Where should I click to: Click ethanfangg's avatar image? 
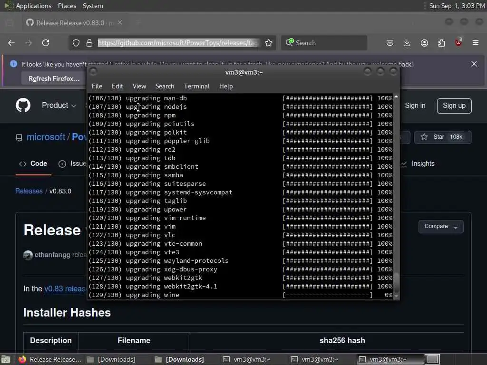(28, 255)
